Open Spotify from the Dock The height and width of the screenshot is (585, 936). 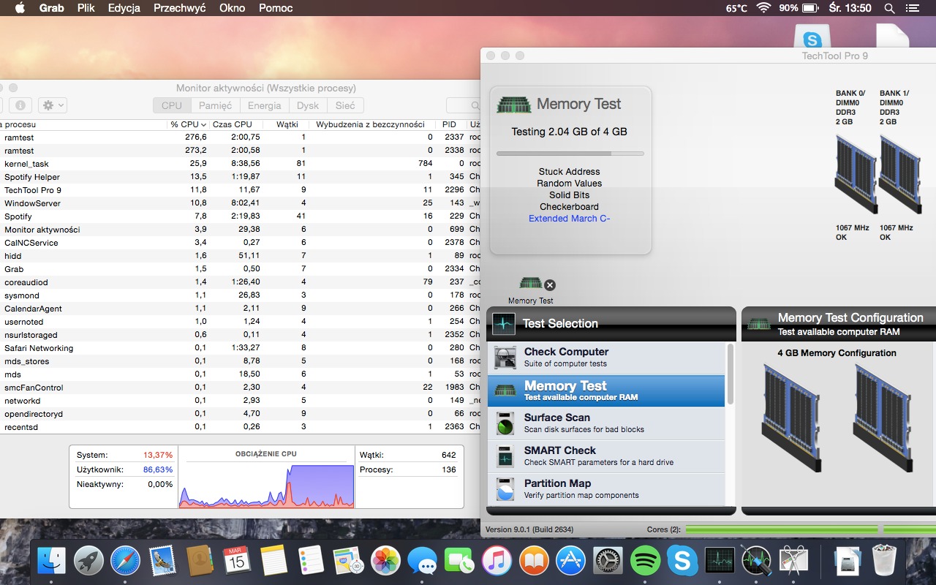click(645, 561)
